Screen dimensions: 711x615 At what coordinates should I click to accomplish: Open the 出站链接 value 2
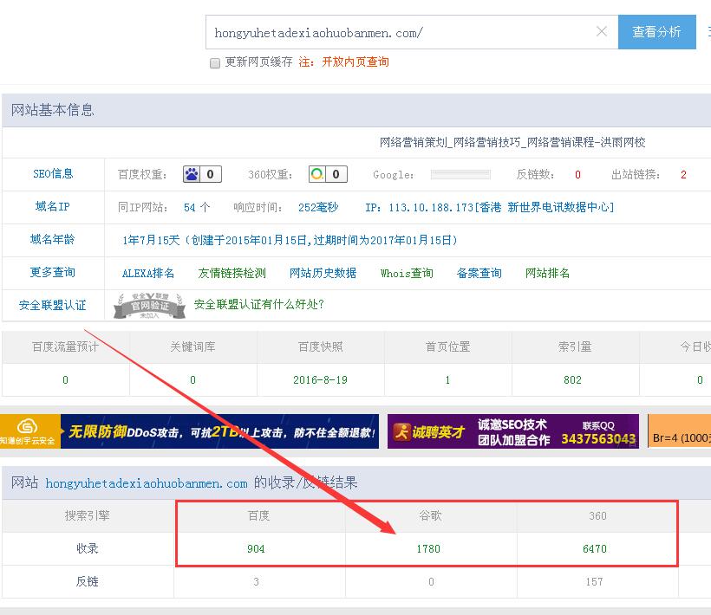click(x=683, y=175)
